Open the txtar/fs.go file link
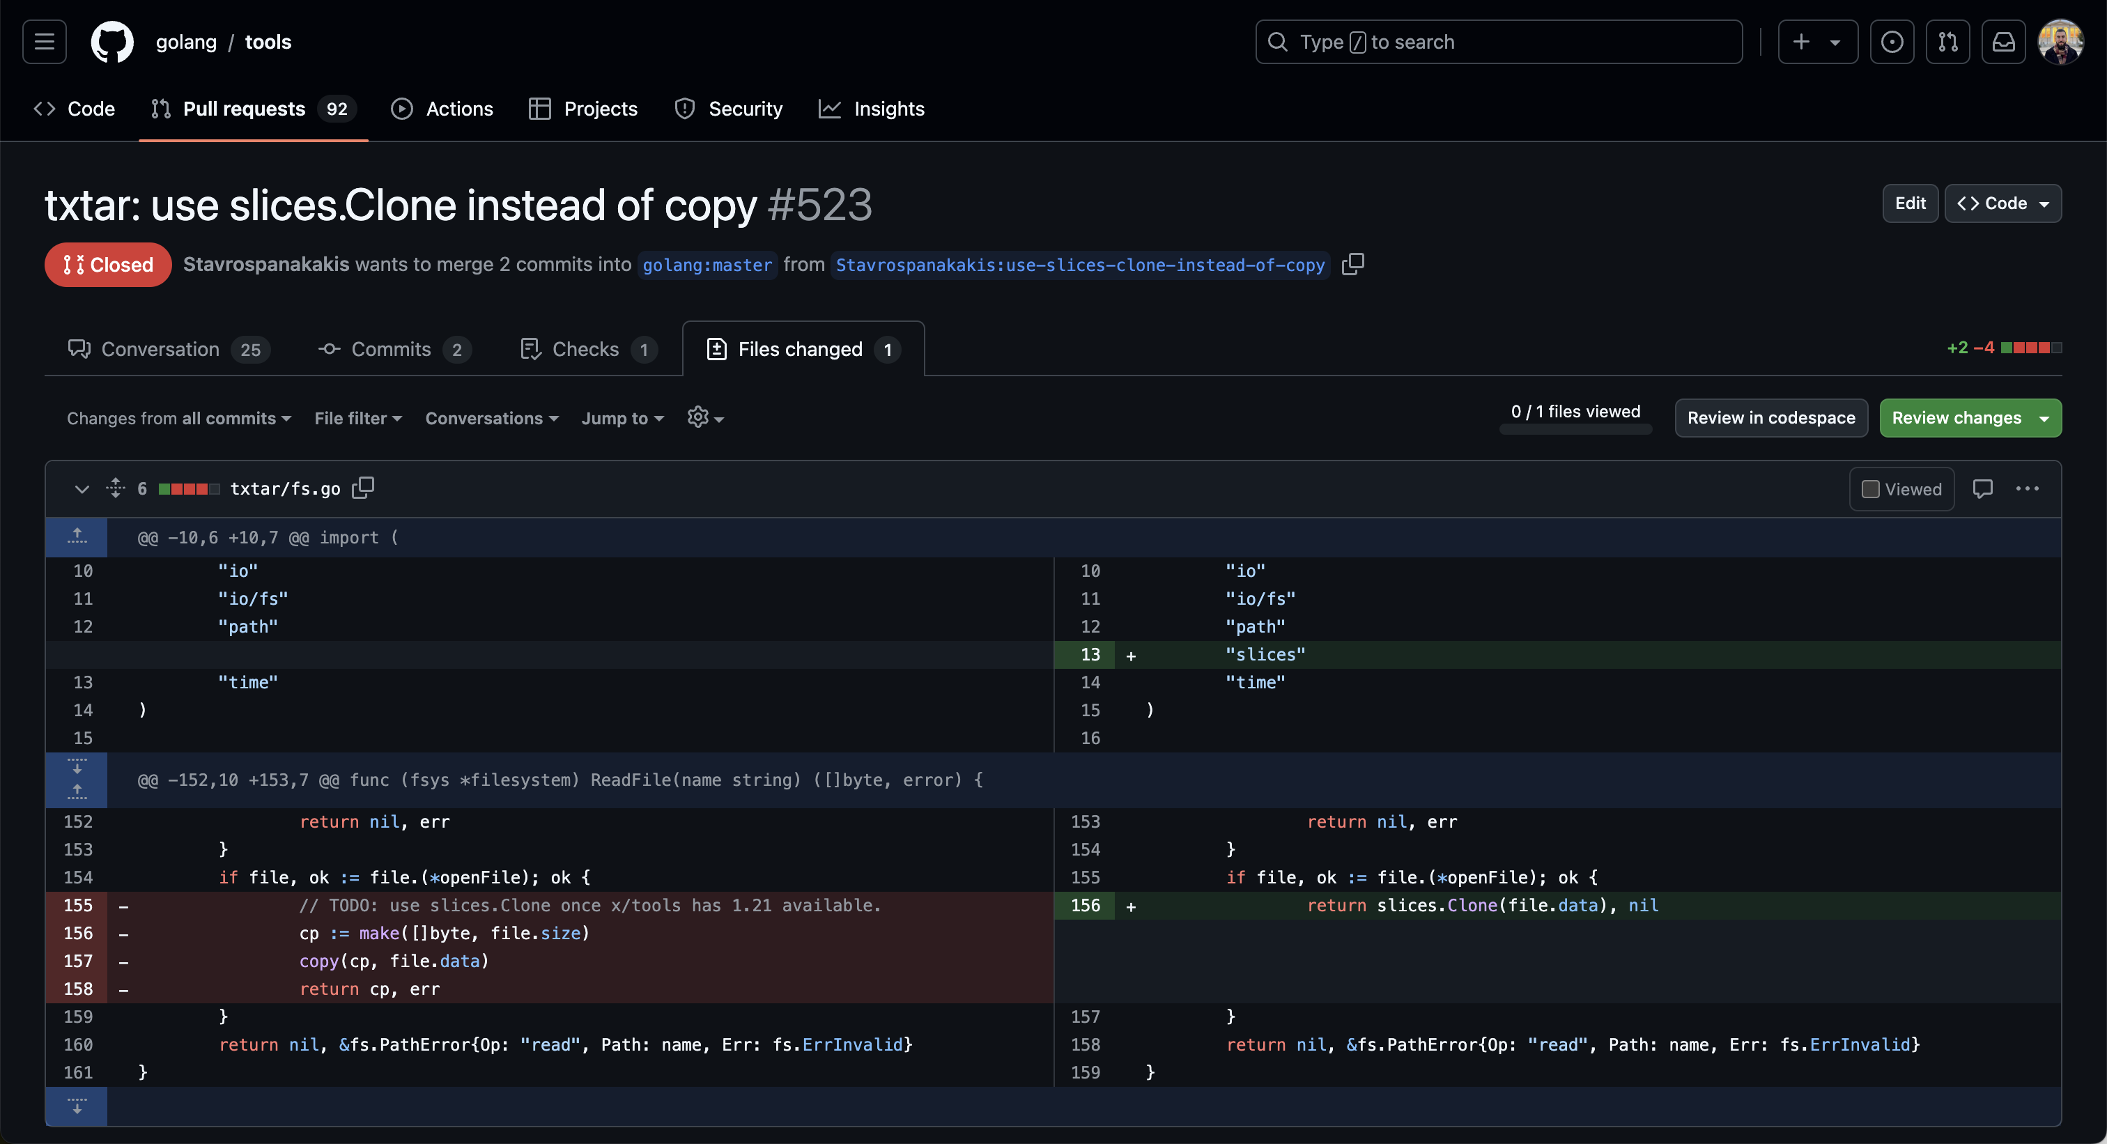The image size is (2107, 1144). click(x=285, y=489)
